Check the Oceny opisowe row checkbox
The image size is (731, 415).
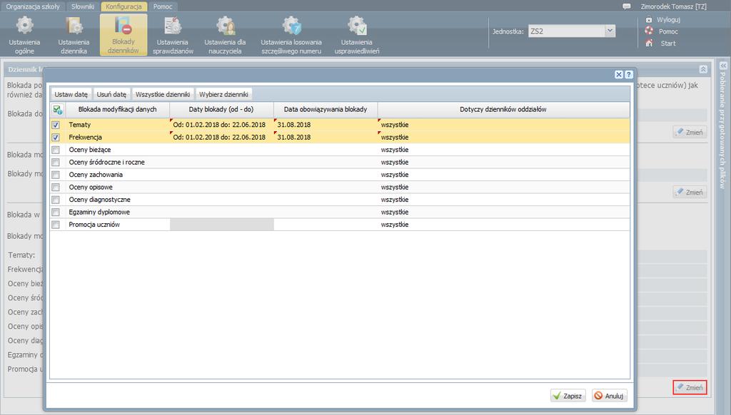pos(56,188)
